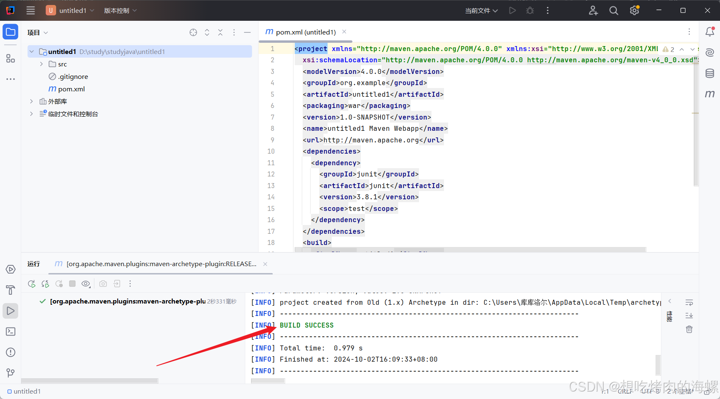The width and height of the screenshot is (720, 399).
Task: Open the AI Assistant spiral icon
Action: 710,52
